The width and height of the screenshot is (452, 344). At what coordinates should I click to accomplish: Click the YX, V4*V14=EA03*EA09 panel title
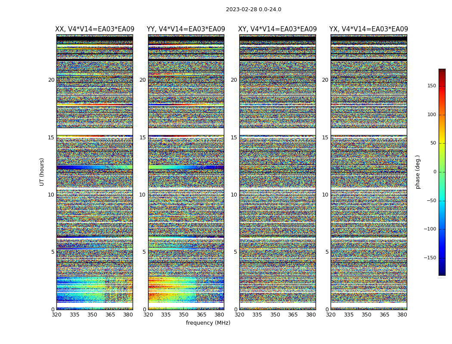tap(368, 29)
